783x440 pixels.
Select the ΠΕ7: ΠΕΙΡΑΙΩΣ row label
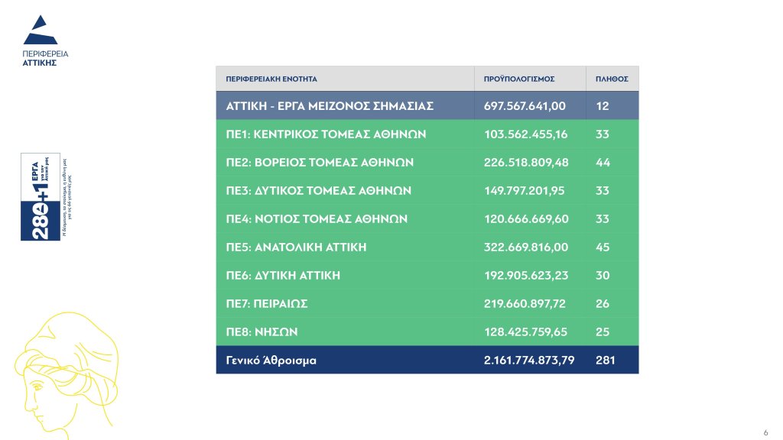point(267,303)
